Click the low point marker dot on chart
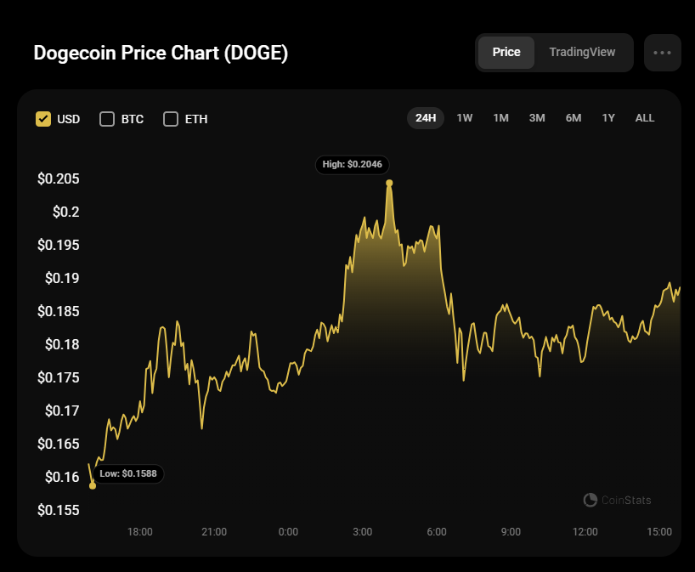Viewport: 695px width, 572px height. (x=93, y=486)
